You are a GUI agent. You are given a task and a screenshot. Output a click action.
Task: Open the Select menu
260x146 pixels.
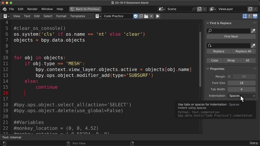48,16
